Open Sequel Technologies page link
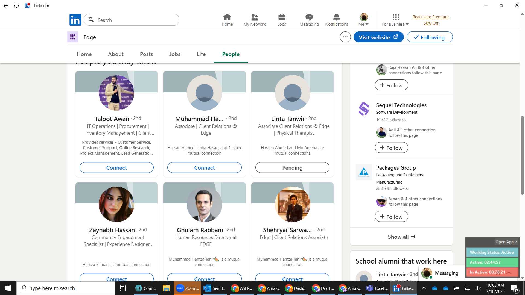Image resolution: width=525 pixels, height=295 pixels. (401, 105)
